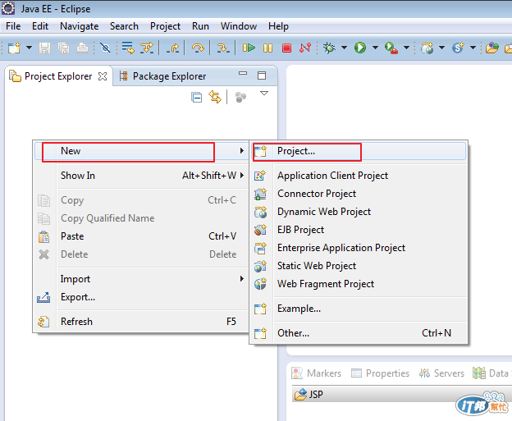
Task: Select Static Web Project
Action: click(x=359, y=266)
